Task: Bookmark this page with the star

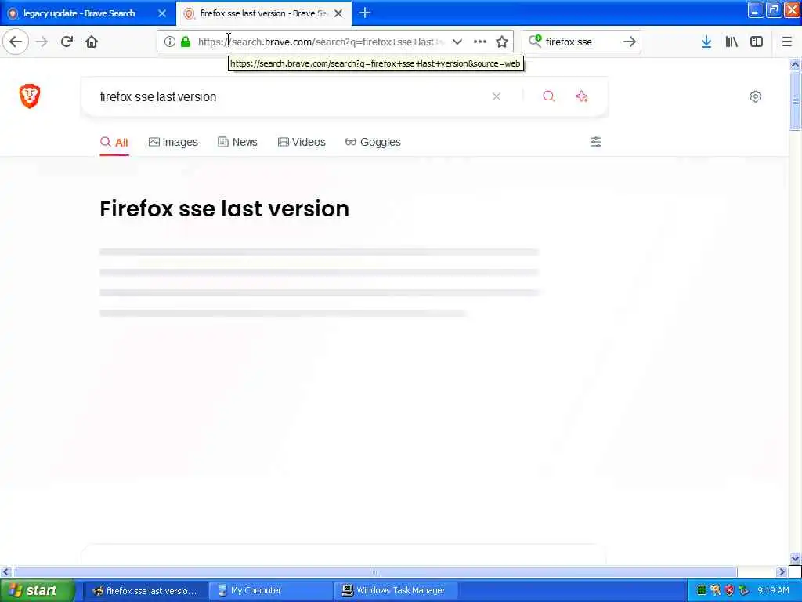Action: pos(502,42)
